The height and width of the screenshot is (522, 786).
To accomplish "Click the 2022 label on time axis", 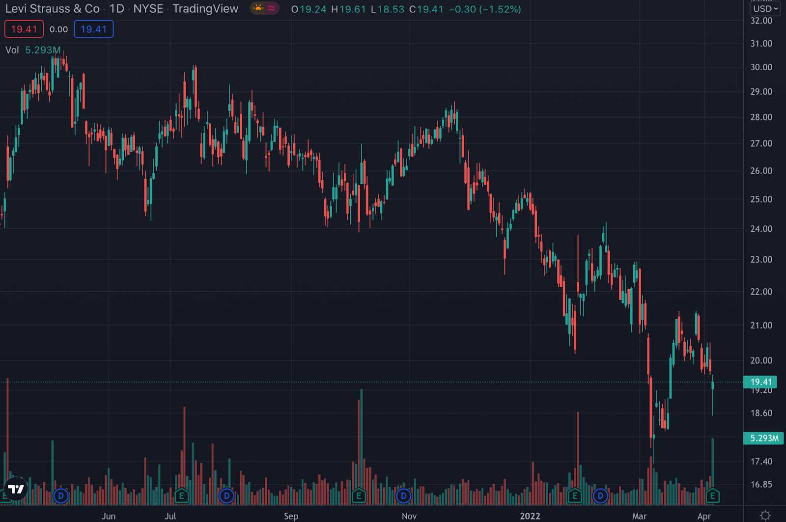I will click(x=530, y=516).
